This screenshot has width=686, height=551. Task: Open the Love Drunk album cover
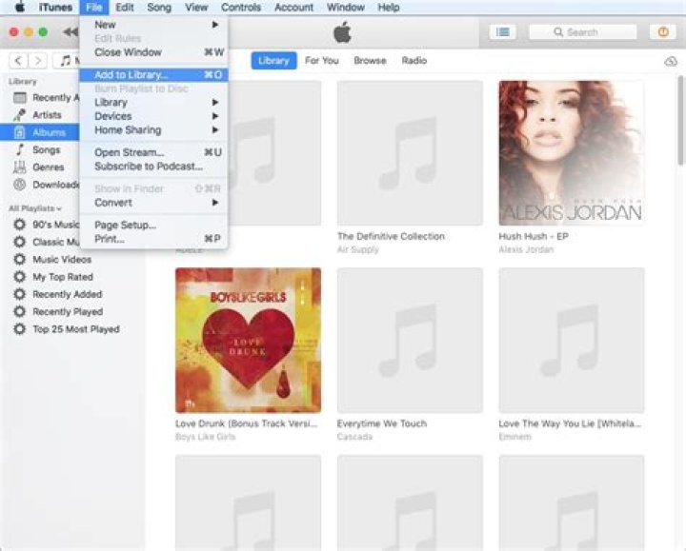tap(248, 340)
